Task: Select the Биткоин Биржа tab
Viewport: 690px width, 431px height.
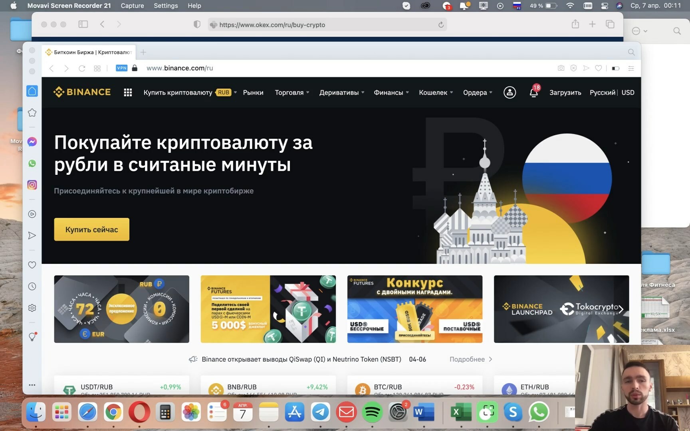Action: [x=89, y=52]
